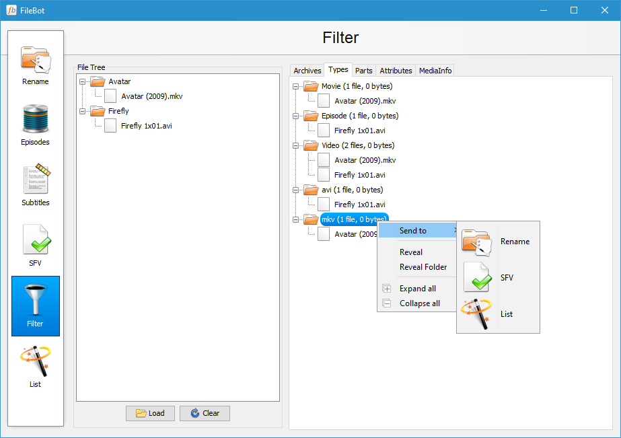Tick the checkbox for Firefly 1x01.avi
Screen dimensions: 621x438
tap(110, 125)
